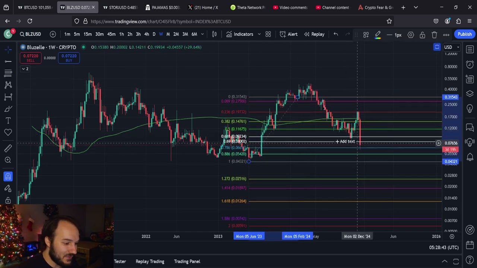Maximize the bottom panel

pos(456,261)
